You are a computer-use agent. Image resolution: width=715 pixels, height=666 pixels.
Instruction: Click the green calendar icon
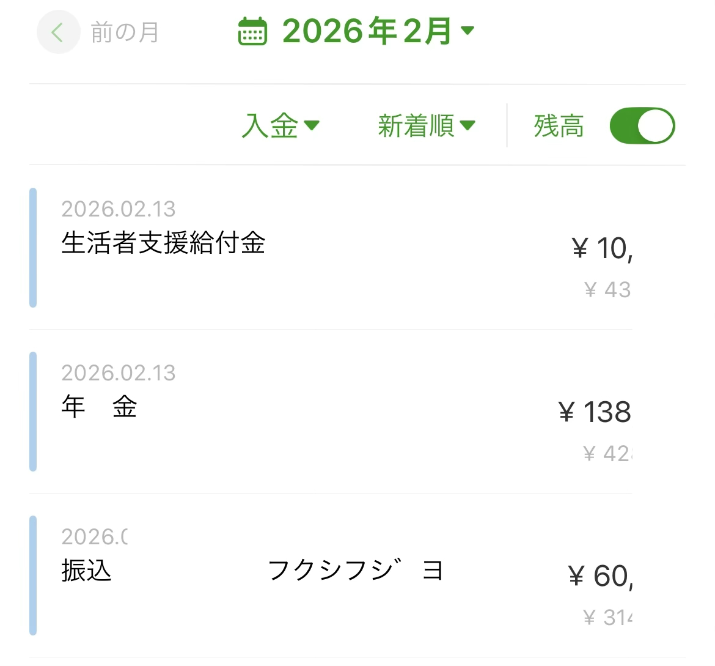click(252, 32)
